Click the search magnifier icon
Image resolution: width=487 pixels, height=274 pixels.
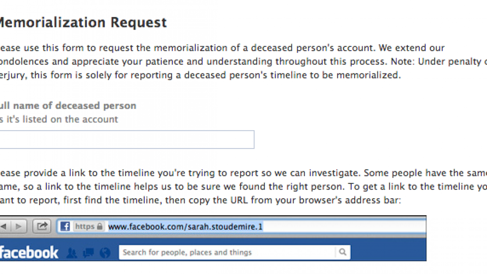pyautogui.click(x=342, y=252)
